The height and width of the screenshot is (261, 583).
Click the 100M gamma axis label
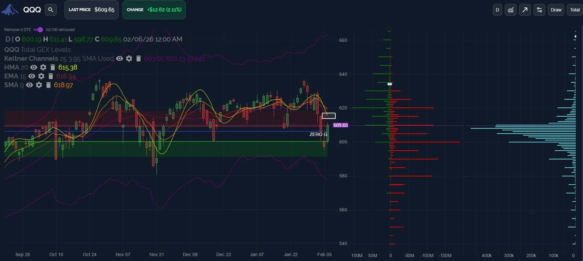[x=357, y=255]
